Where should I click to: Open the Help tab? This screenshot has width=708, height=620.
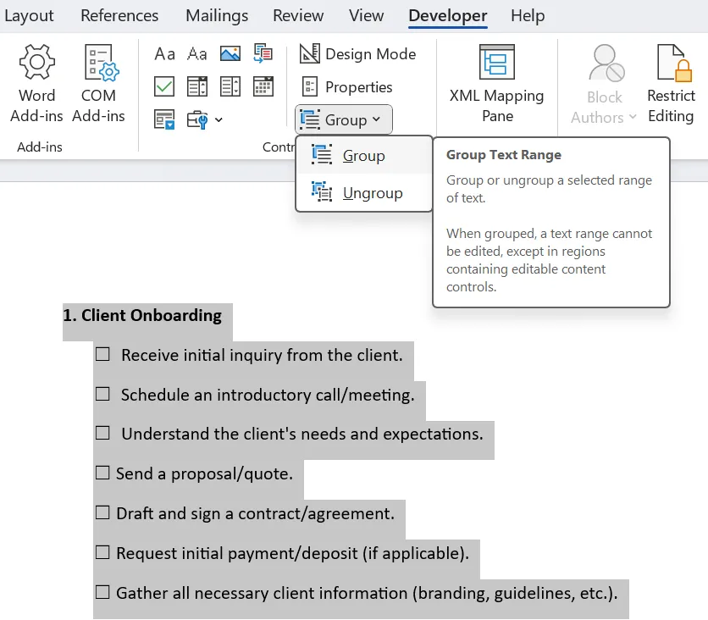(528, 16)
